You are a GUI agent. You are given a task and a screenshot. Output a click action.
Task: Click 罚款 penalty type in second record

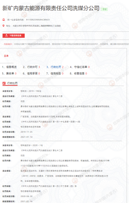[23, 156]
